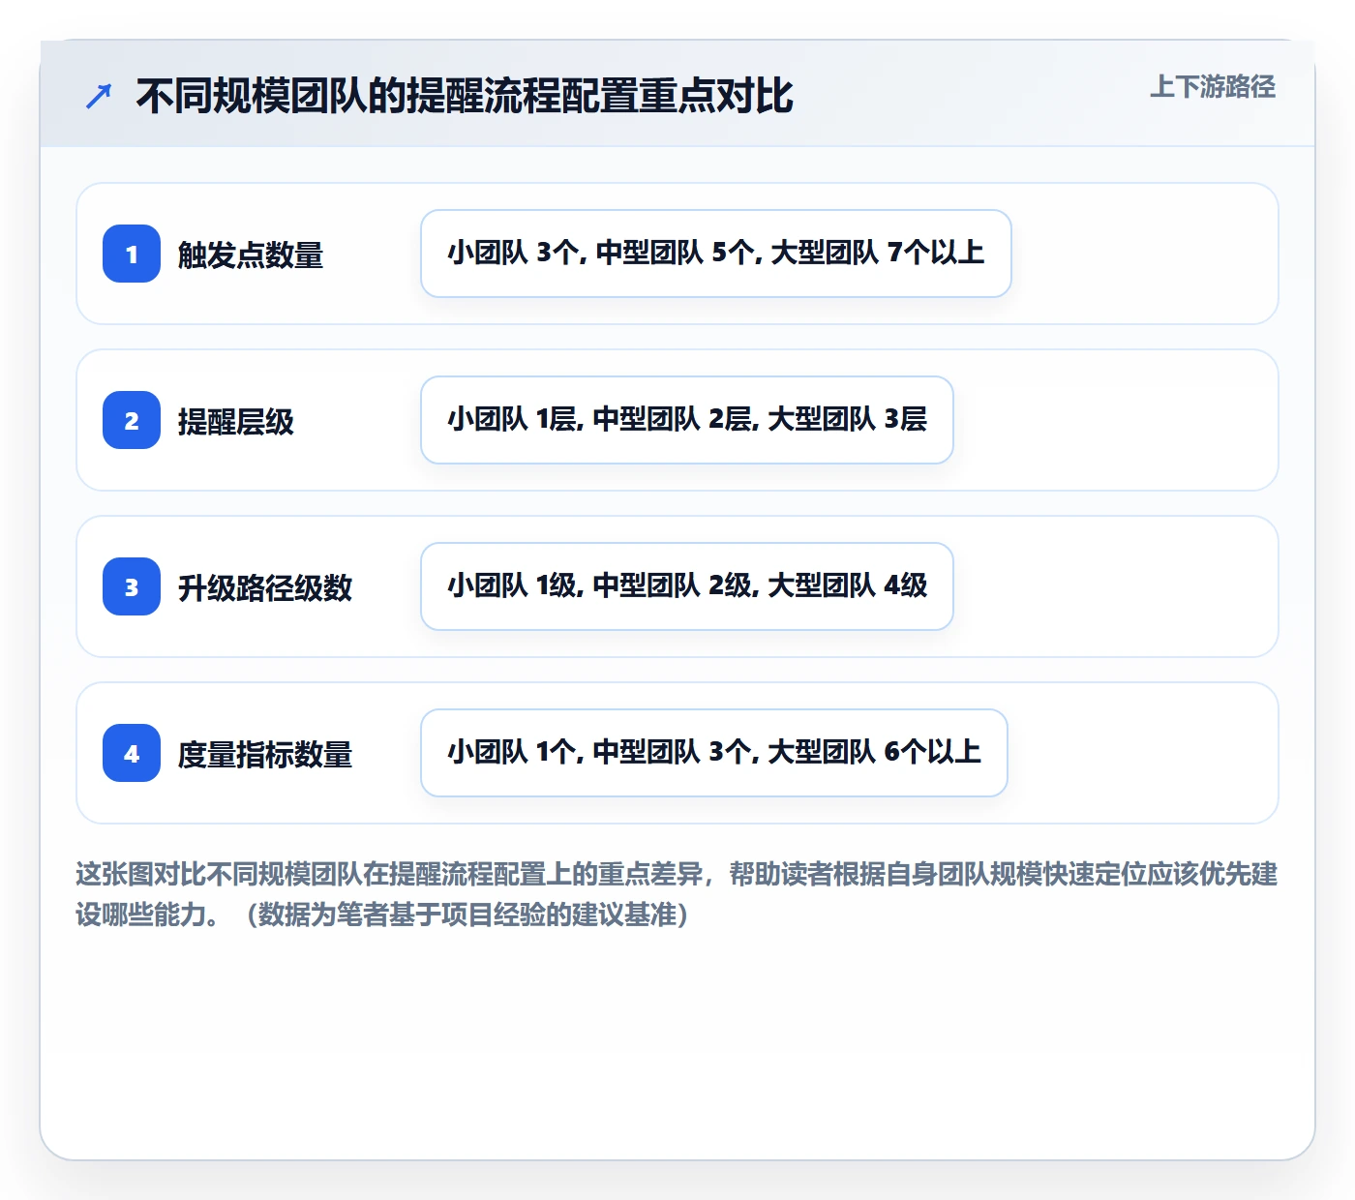Select the 触发点数量 row label

(251, 255)
